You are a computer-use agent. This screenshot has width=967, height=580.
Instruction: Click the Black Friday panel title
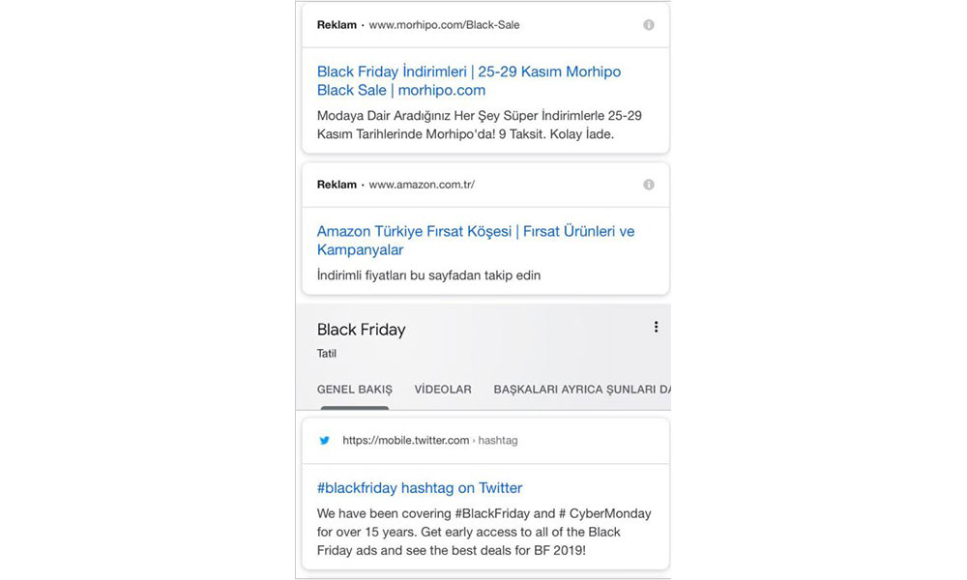pyautogui.click(x=361, y=330)
